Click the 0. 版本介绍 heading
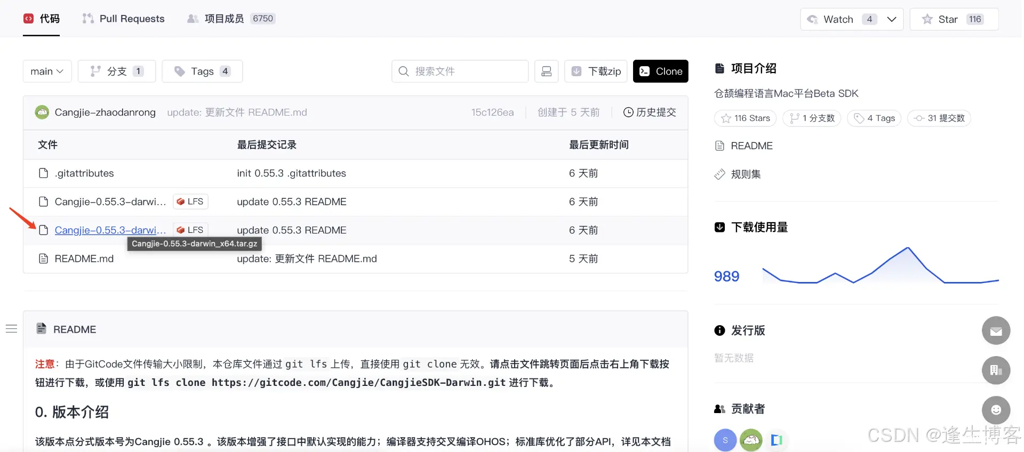This screenshot has height=452, width=1024. coord(72,412)
